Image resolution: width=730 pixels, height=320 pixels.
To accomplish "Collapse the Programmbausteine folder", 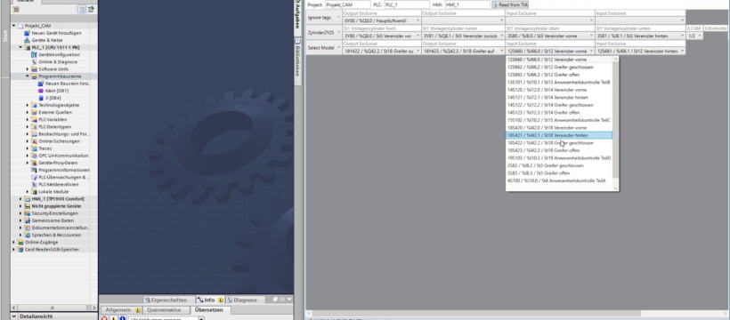I will pos(27,76).
